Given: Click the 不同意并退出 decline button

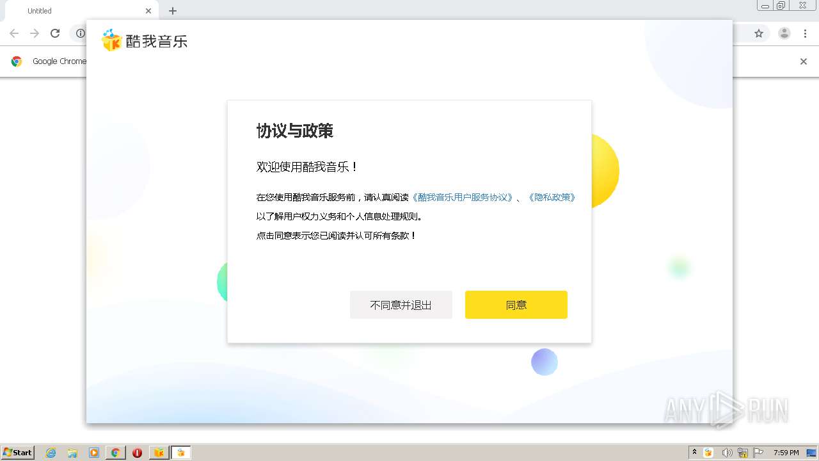Looking at the screenshot, I should click(401, 305).
